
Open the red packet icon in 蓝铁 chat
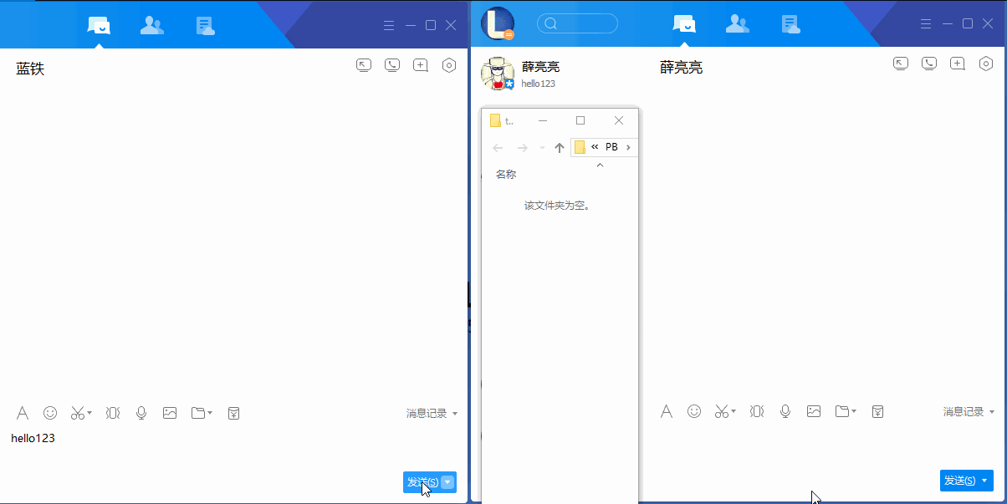pyautogui.click(x=234, y=413)
